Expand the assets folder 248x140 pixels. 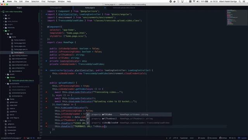tap(6, 74)
